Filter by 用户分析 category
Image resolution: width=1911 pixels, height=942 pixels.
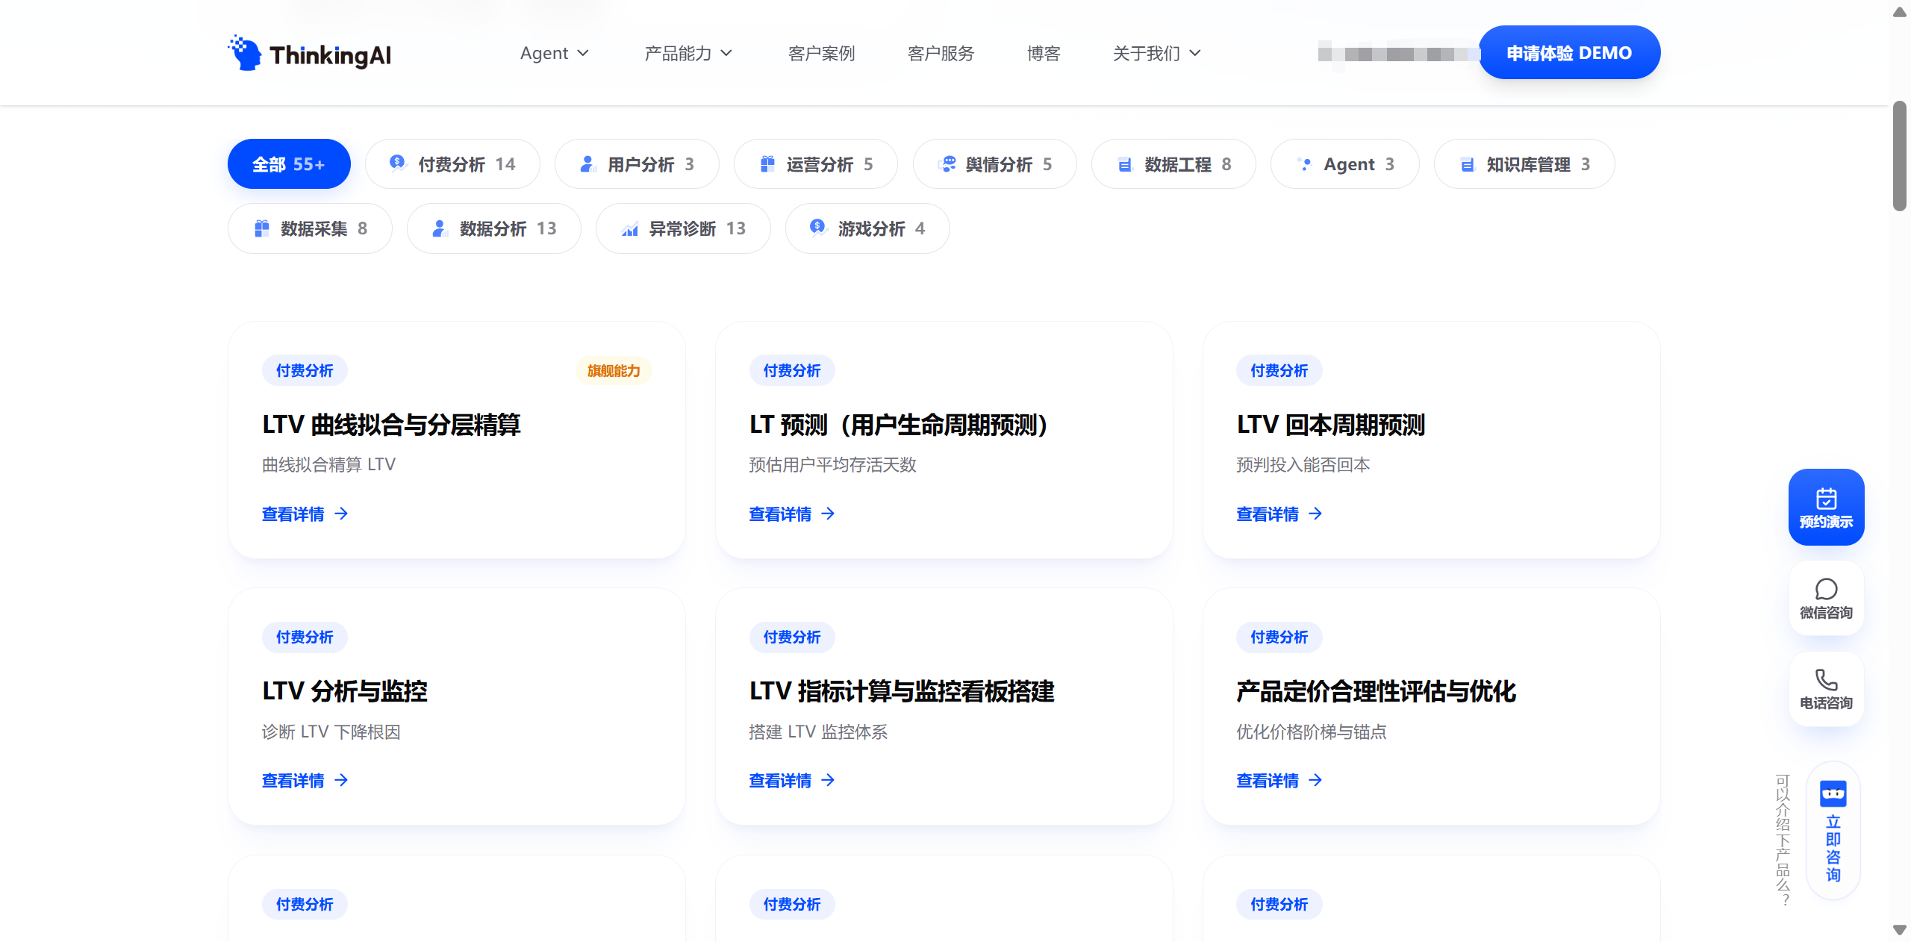point(637,164)
